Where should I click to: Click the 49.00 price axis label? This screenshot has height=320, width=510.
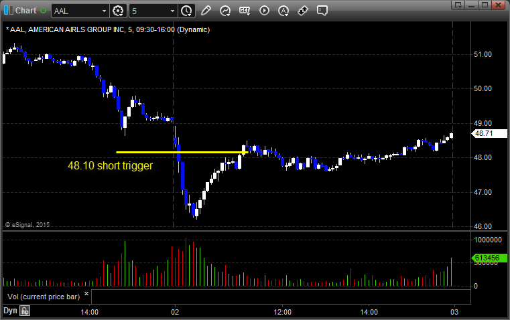tap(483, 123)
